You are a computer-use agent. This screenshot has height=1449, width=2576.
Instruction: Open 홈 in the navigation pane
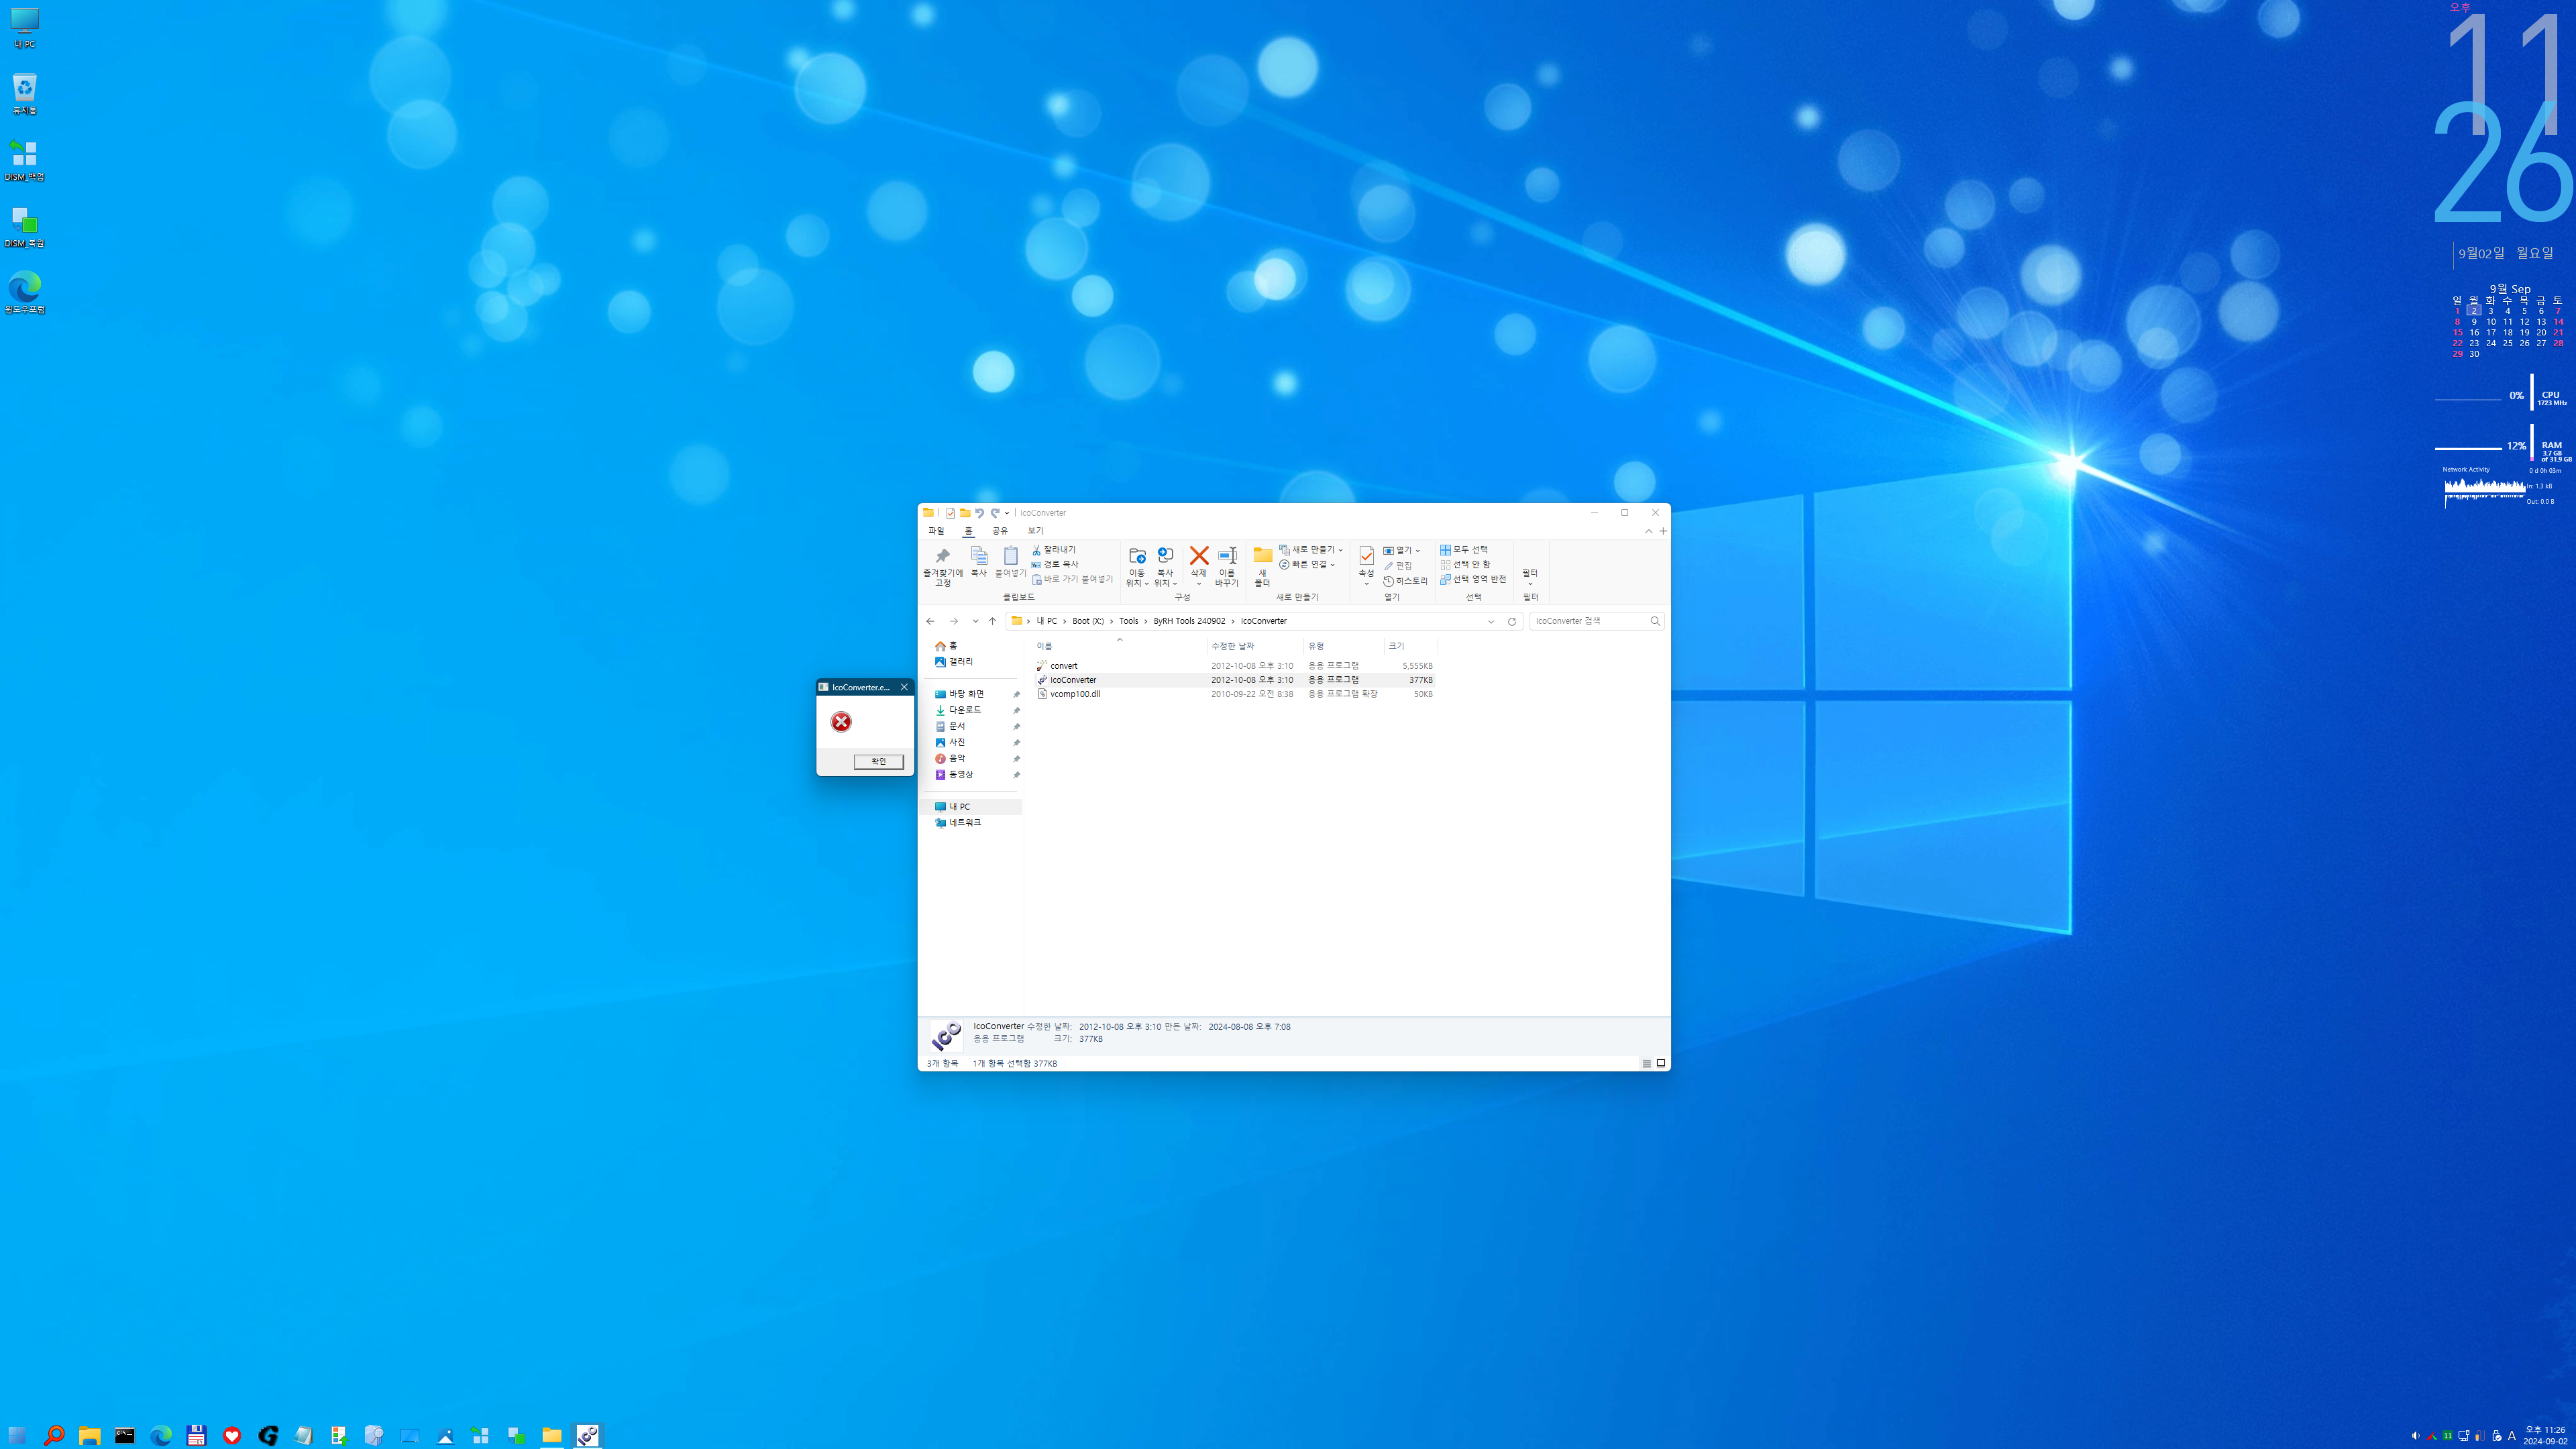click(946, 646)
